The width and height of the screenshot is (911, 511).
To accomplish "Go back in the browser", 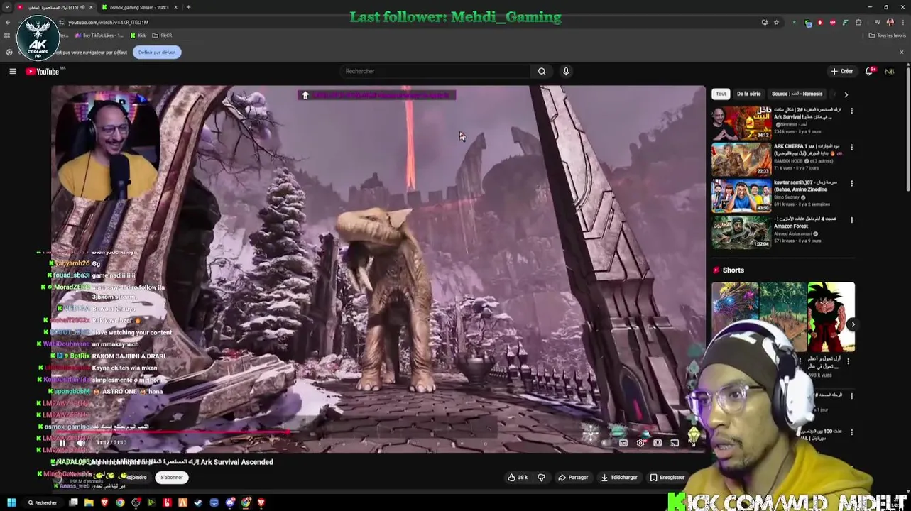I will [x=7, y=23].
